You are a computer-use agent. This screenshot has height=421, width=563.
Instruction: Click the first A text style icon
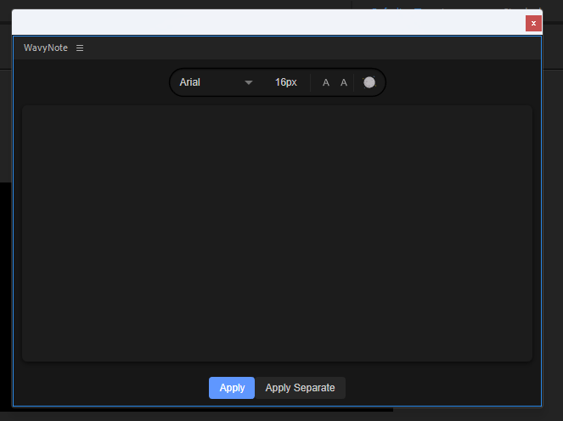[326, 83]
